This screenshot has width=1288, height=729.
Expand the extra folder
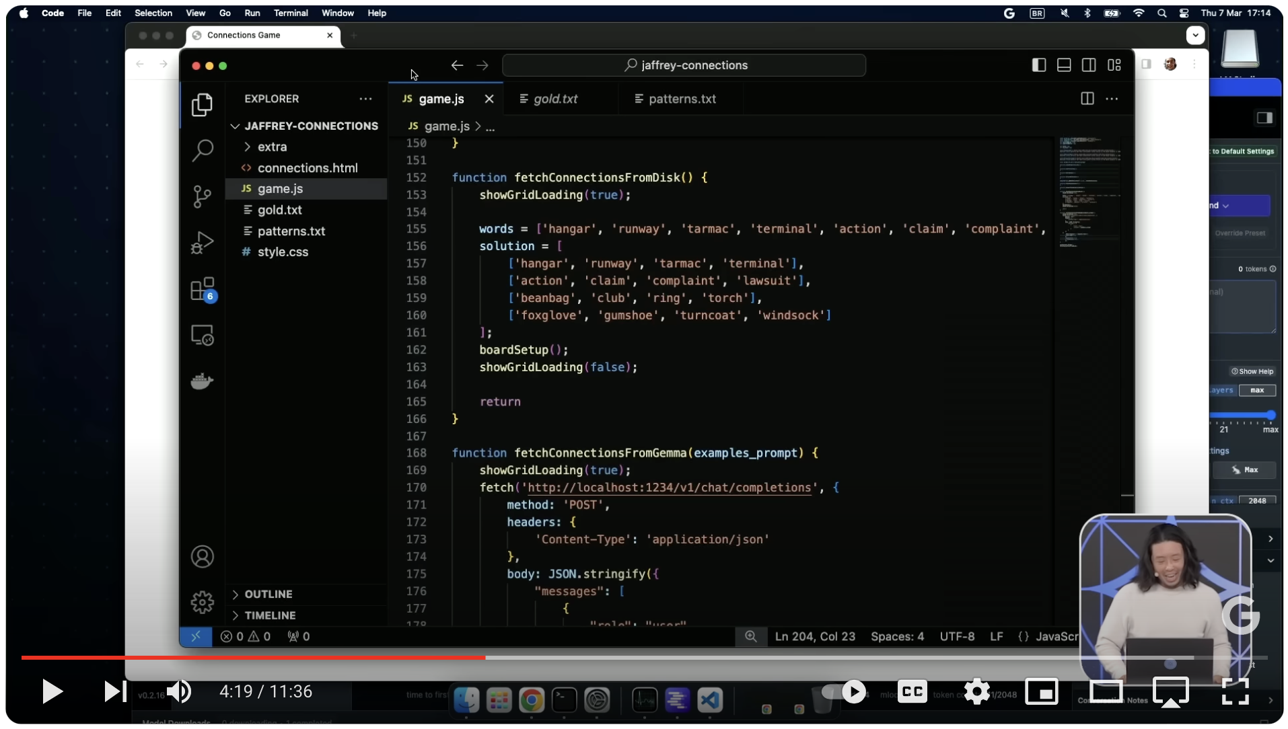pos(272,147)
